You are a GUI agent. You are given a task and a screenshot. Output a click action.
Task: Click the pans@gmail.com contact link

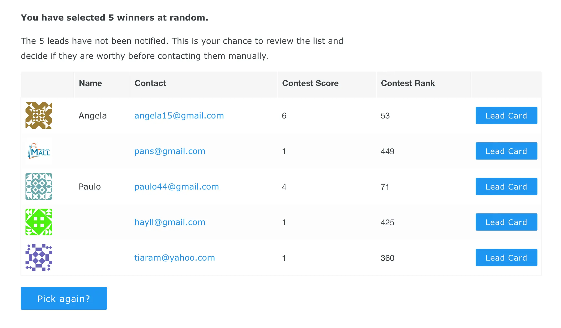[x=170, y=151]
